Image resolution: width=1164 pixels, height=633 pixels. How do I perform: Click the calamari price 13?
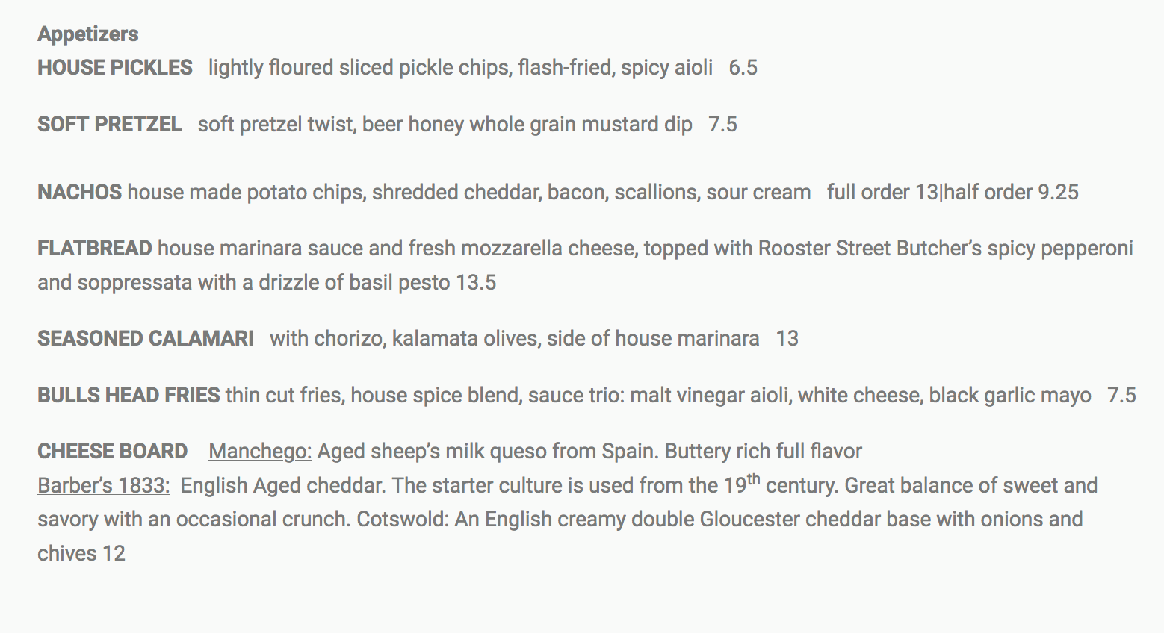[x=787, y=339]
